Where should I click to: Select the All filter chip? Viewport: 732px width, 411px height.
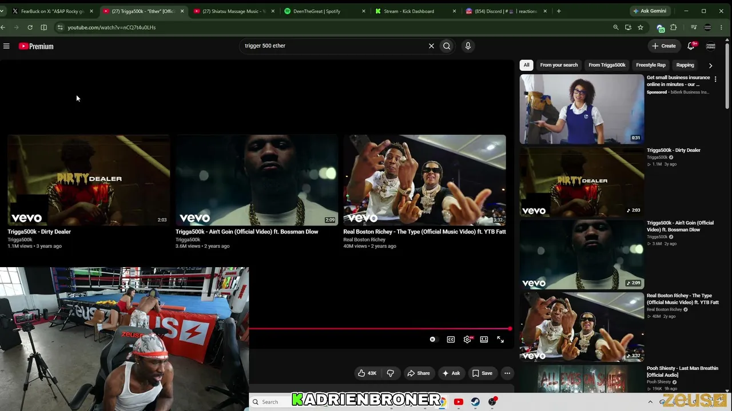coord(526,65)
